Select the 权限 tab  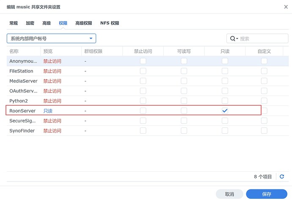[x=63, y=23]
